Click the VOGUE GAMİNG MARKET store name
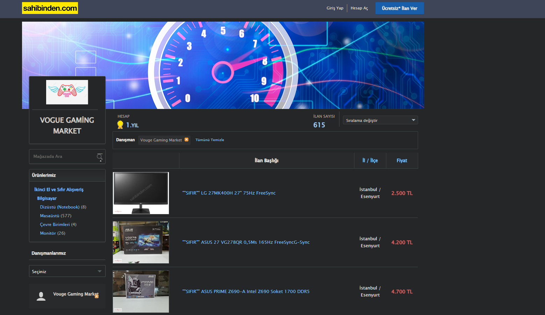This screenshot has width=545, height=315. pyautogui.click(x=67, y=125)
